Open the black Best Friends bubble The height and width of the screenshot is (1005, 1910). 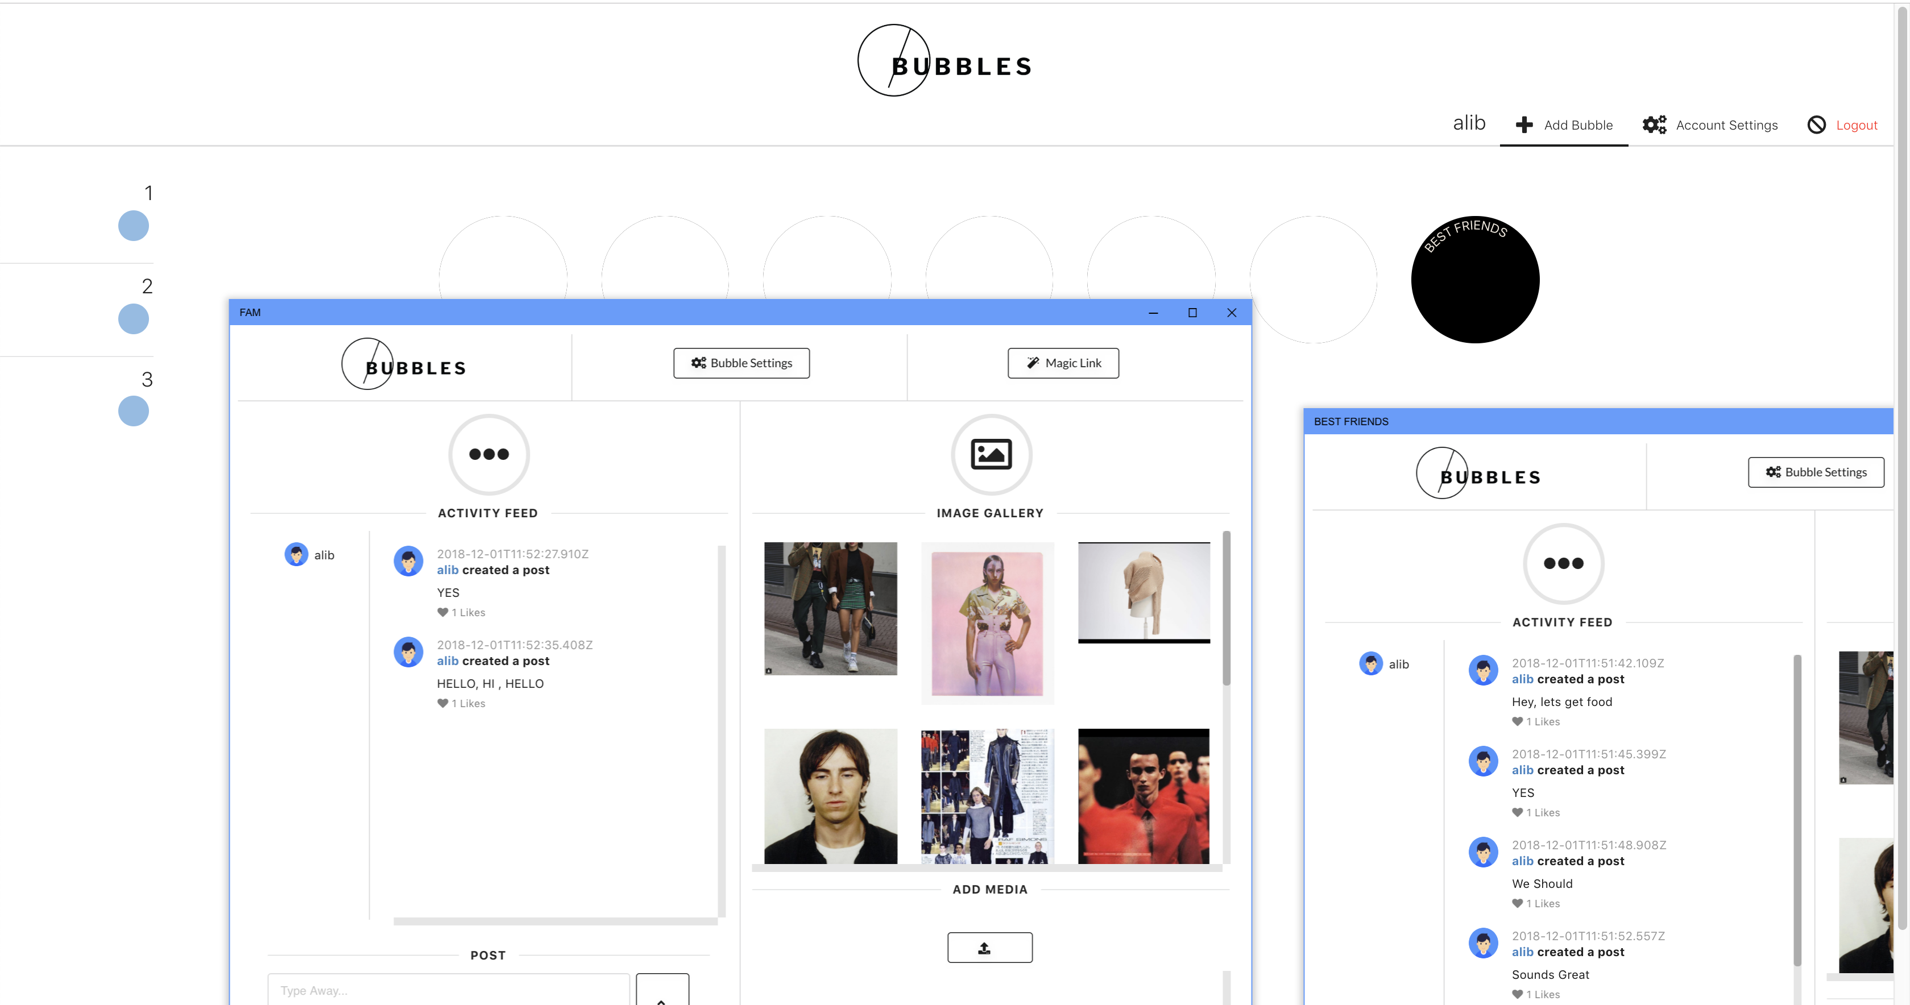pos(1475,280)
